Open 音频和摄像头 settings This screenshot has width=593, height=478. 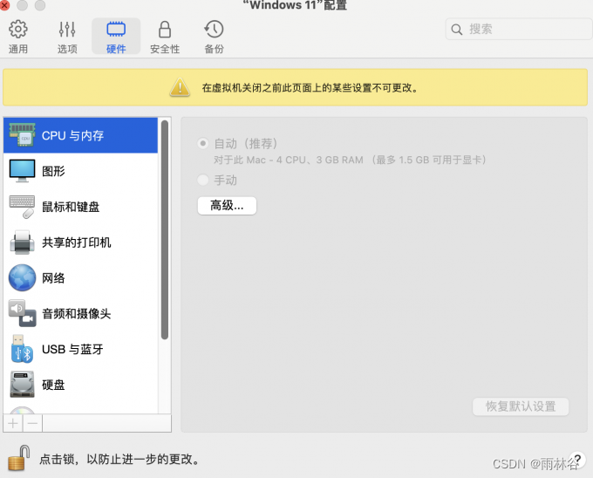(x=80, y=313)
